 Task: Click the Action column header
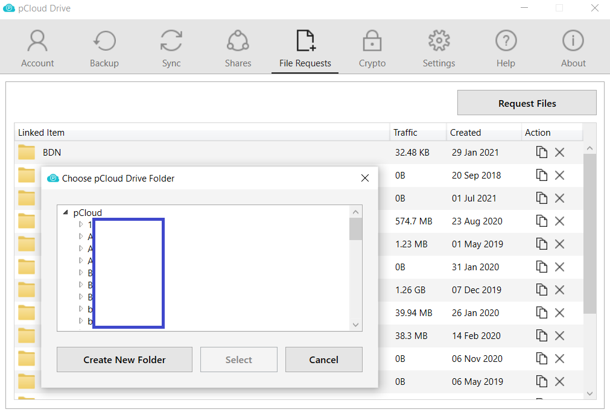(x=551, y=132)
